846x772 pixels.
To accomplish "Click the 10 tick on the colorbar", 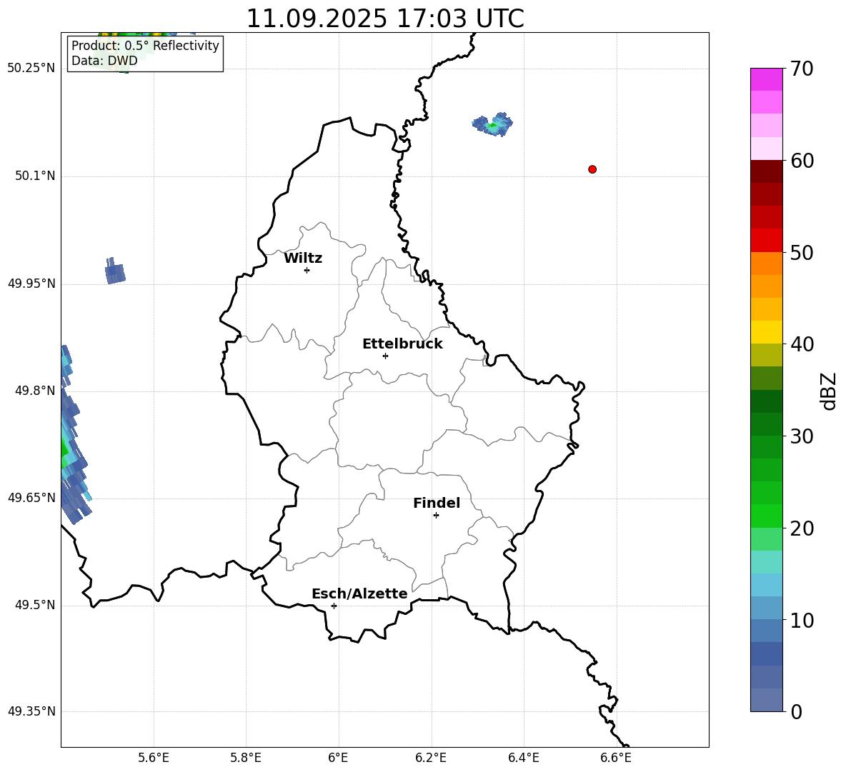I will (802, 620).
